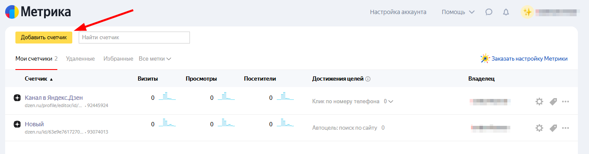Click the Посетители column header

point(260,78)
